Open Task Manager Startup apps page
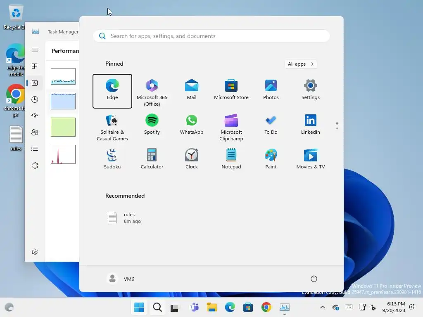423x317 pixels. (x=35, y=116)
